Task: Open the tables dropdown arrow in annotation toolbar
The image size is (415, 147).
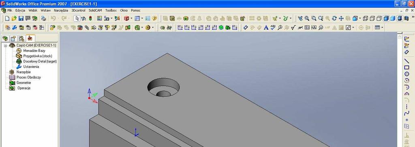Action: click(x=382, y=28)
